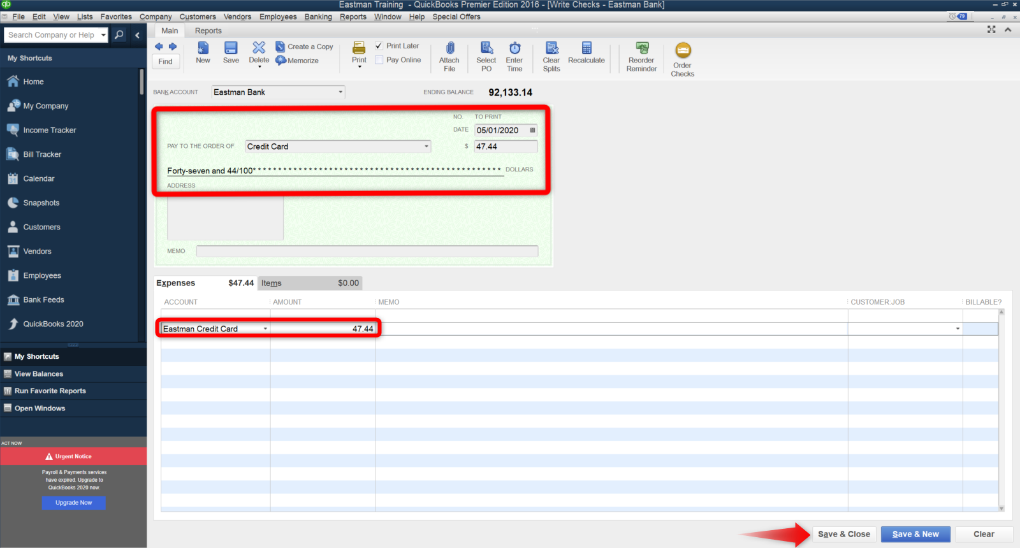This screenshot has height=548, width=1020.
Task: Open View Balances panel
Action: point(73,374)
